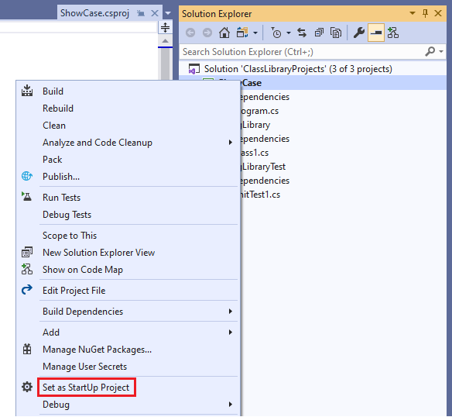Image resolution: width=452 pixels, height=417 pixels.
Task: Click the Edit Project File arrow icon
Action: (x=27, y=289)
